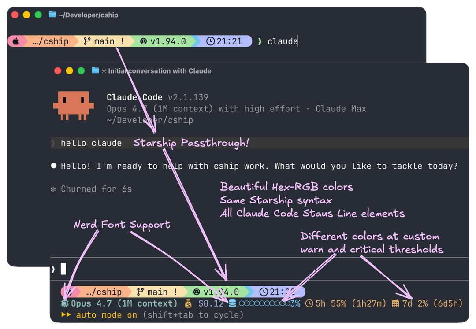Click the chip icon before Opus 4.7 status line
476x329 pixels.
point(65,303)
